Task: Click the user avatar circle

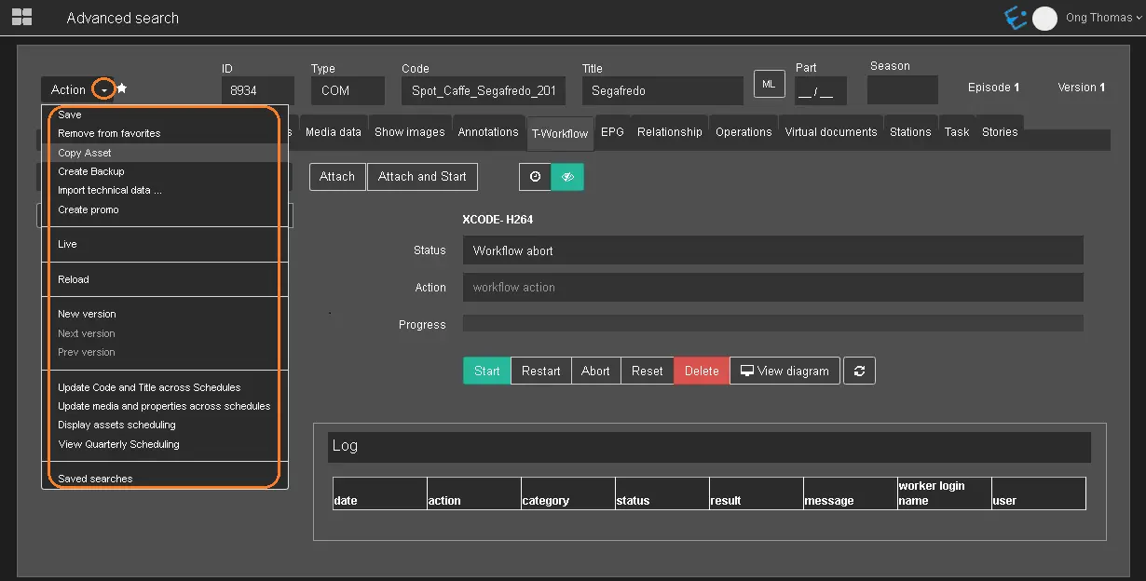Action: coord(1045,19)
